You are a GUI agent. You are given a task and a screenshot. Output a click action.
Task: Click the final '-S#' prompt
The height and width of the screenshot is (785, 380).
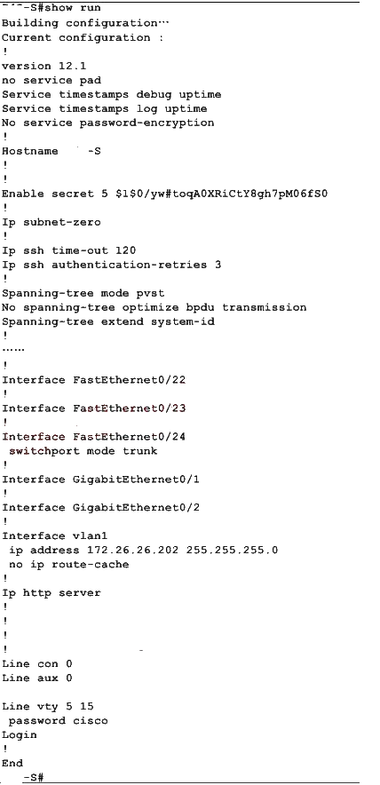tap(33, 778)
